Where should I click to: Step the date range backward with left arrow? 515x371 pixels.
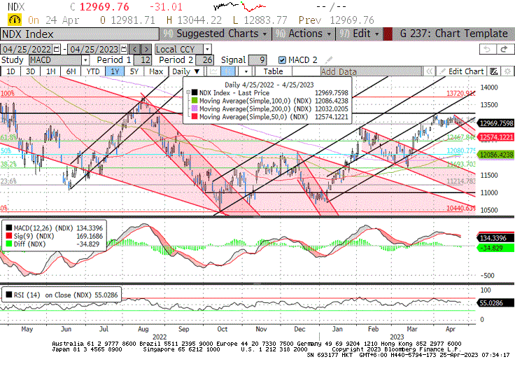pyautogui.click(x=134, y=49)
